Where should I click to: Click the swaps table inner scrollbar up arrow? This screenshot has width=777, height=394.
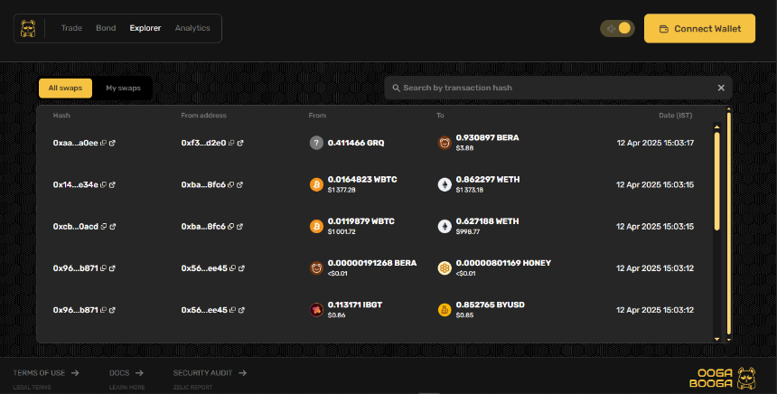(x=716, y=127)
